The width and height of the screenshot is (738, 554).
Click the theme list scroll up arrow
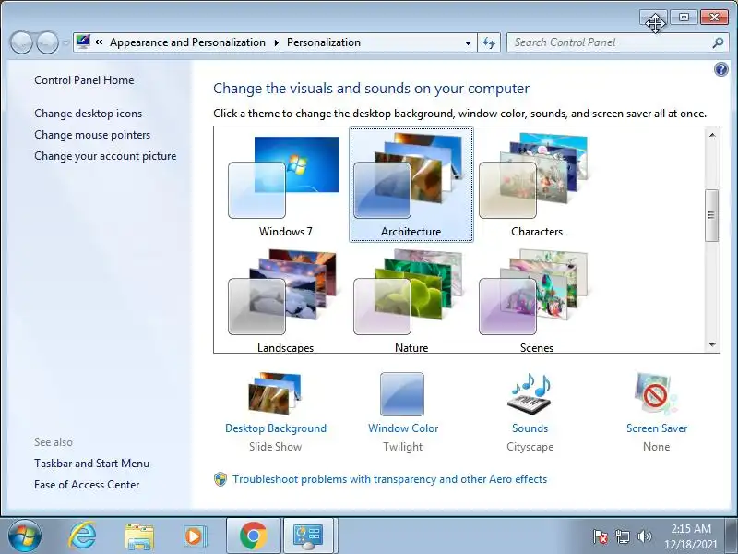[712, 135]
